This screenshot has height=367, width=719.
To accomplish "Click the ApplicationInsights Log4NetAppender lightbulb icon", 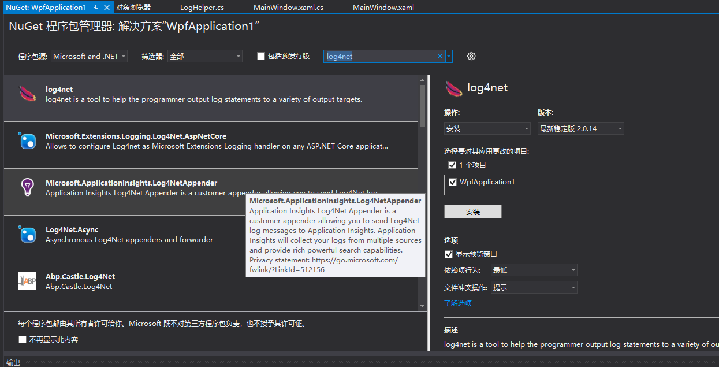I will (x=27, y=187).
